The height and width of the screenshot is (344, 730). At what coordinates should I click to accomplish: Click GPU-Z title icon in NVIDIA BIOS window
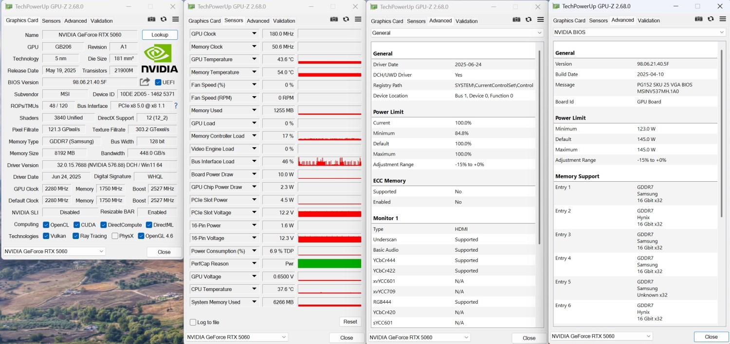click(556, 6)
